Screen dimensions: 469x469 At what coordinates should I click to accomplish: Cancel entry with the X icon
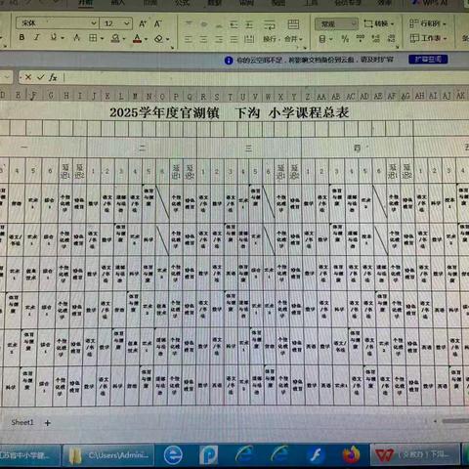pyautogui.click(x=28, y=77)
